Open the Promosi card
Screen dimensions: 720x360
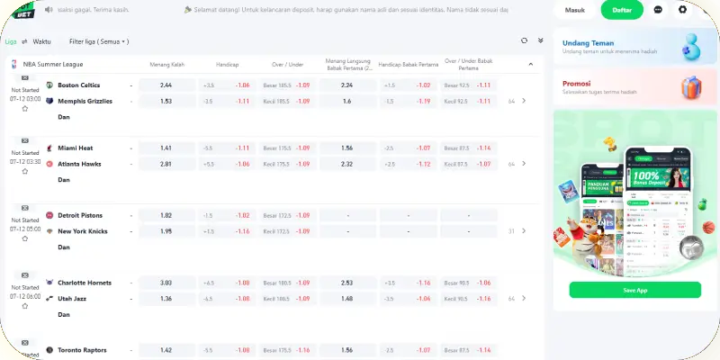pos(634,87)
